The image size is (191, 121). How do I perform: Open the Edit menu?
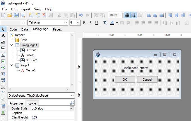(14, 9)
